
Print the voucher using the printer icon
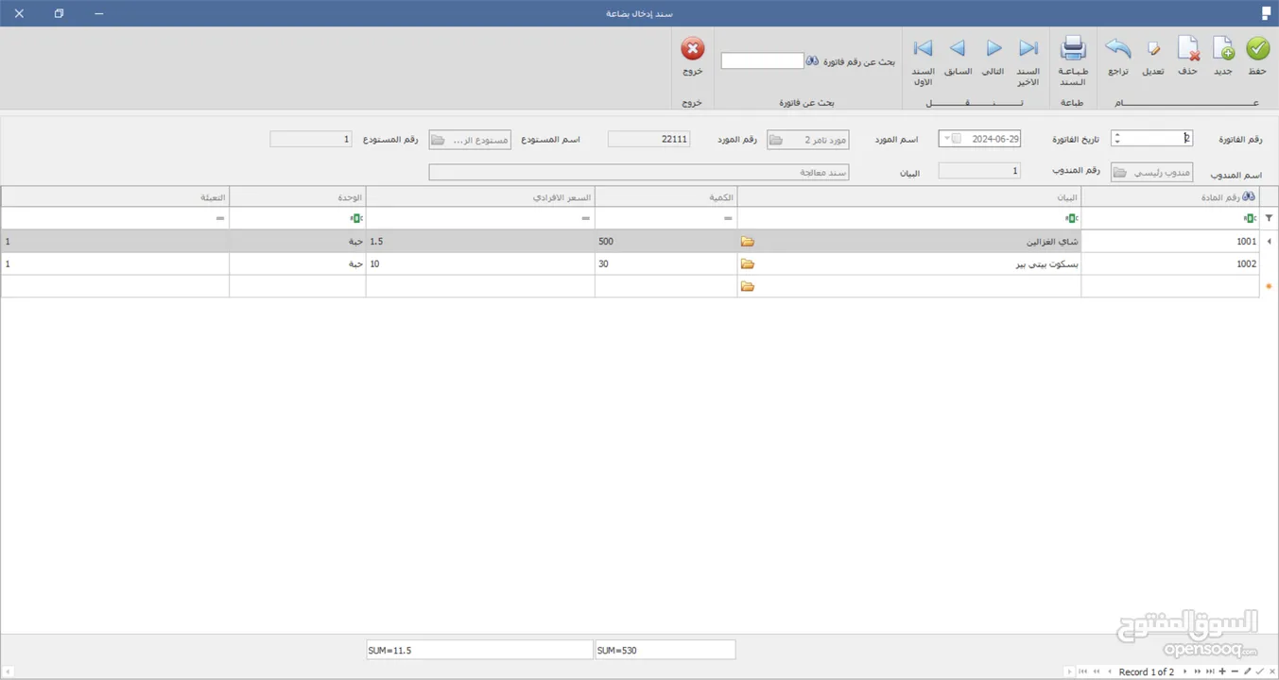1073,48
